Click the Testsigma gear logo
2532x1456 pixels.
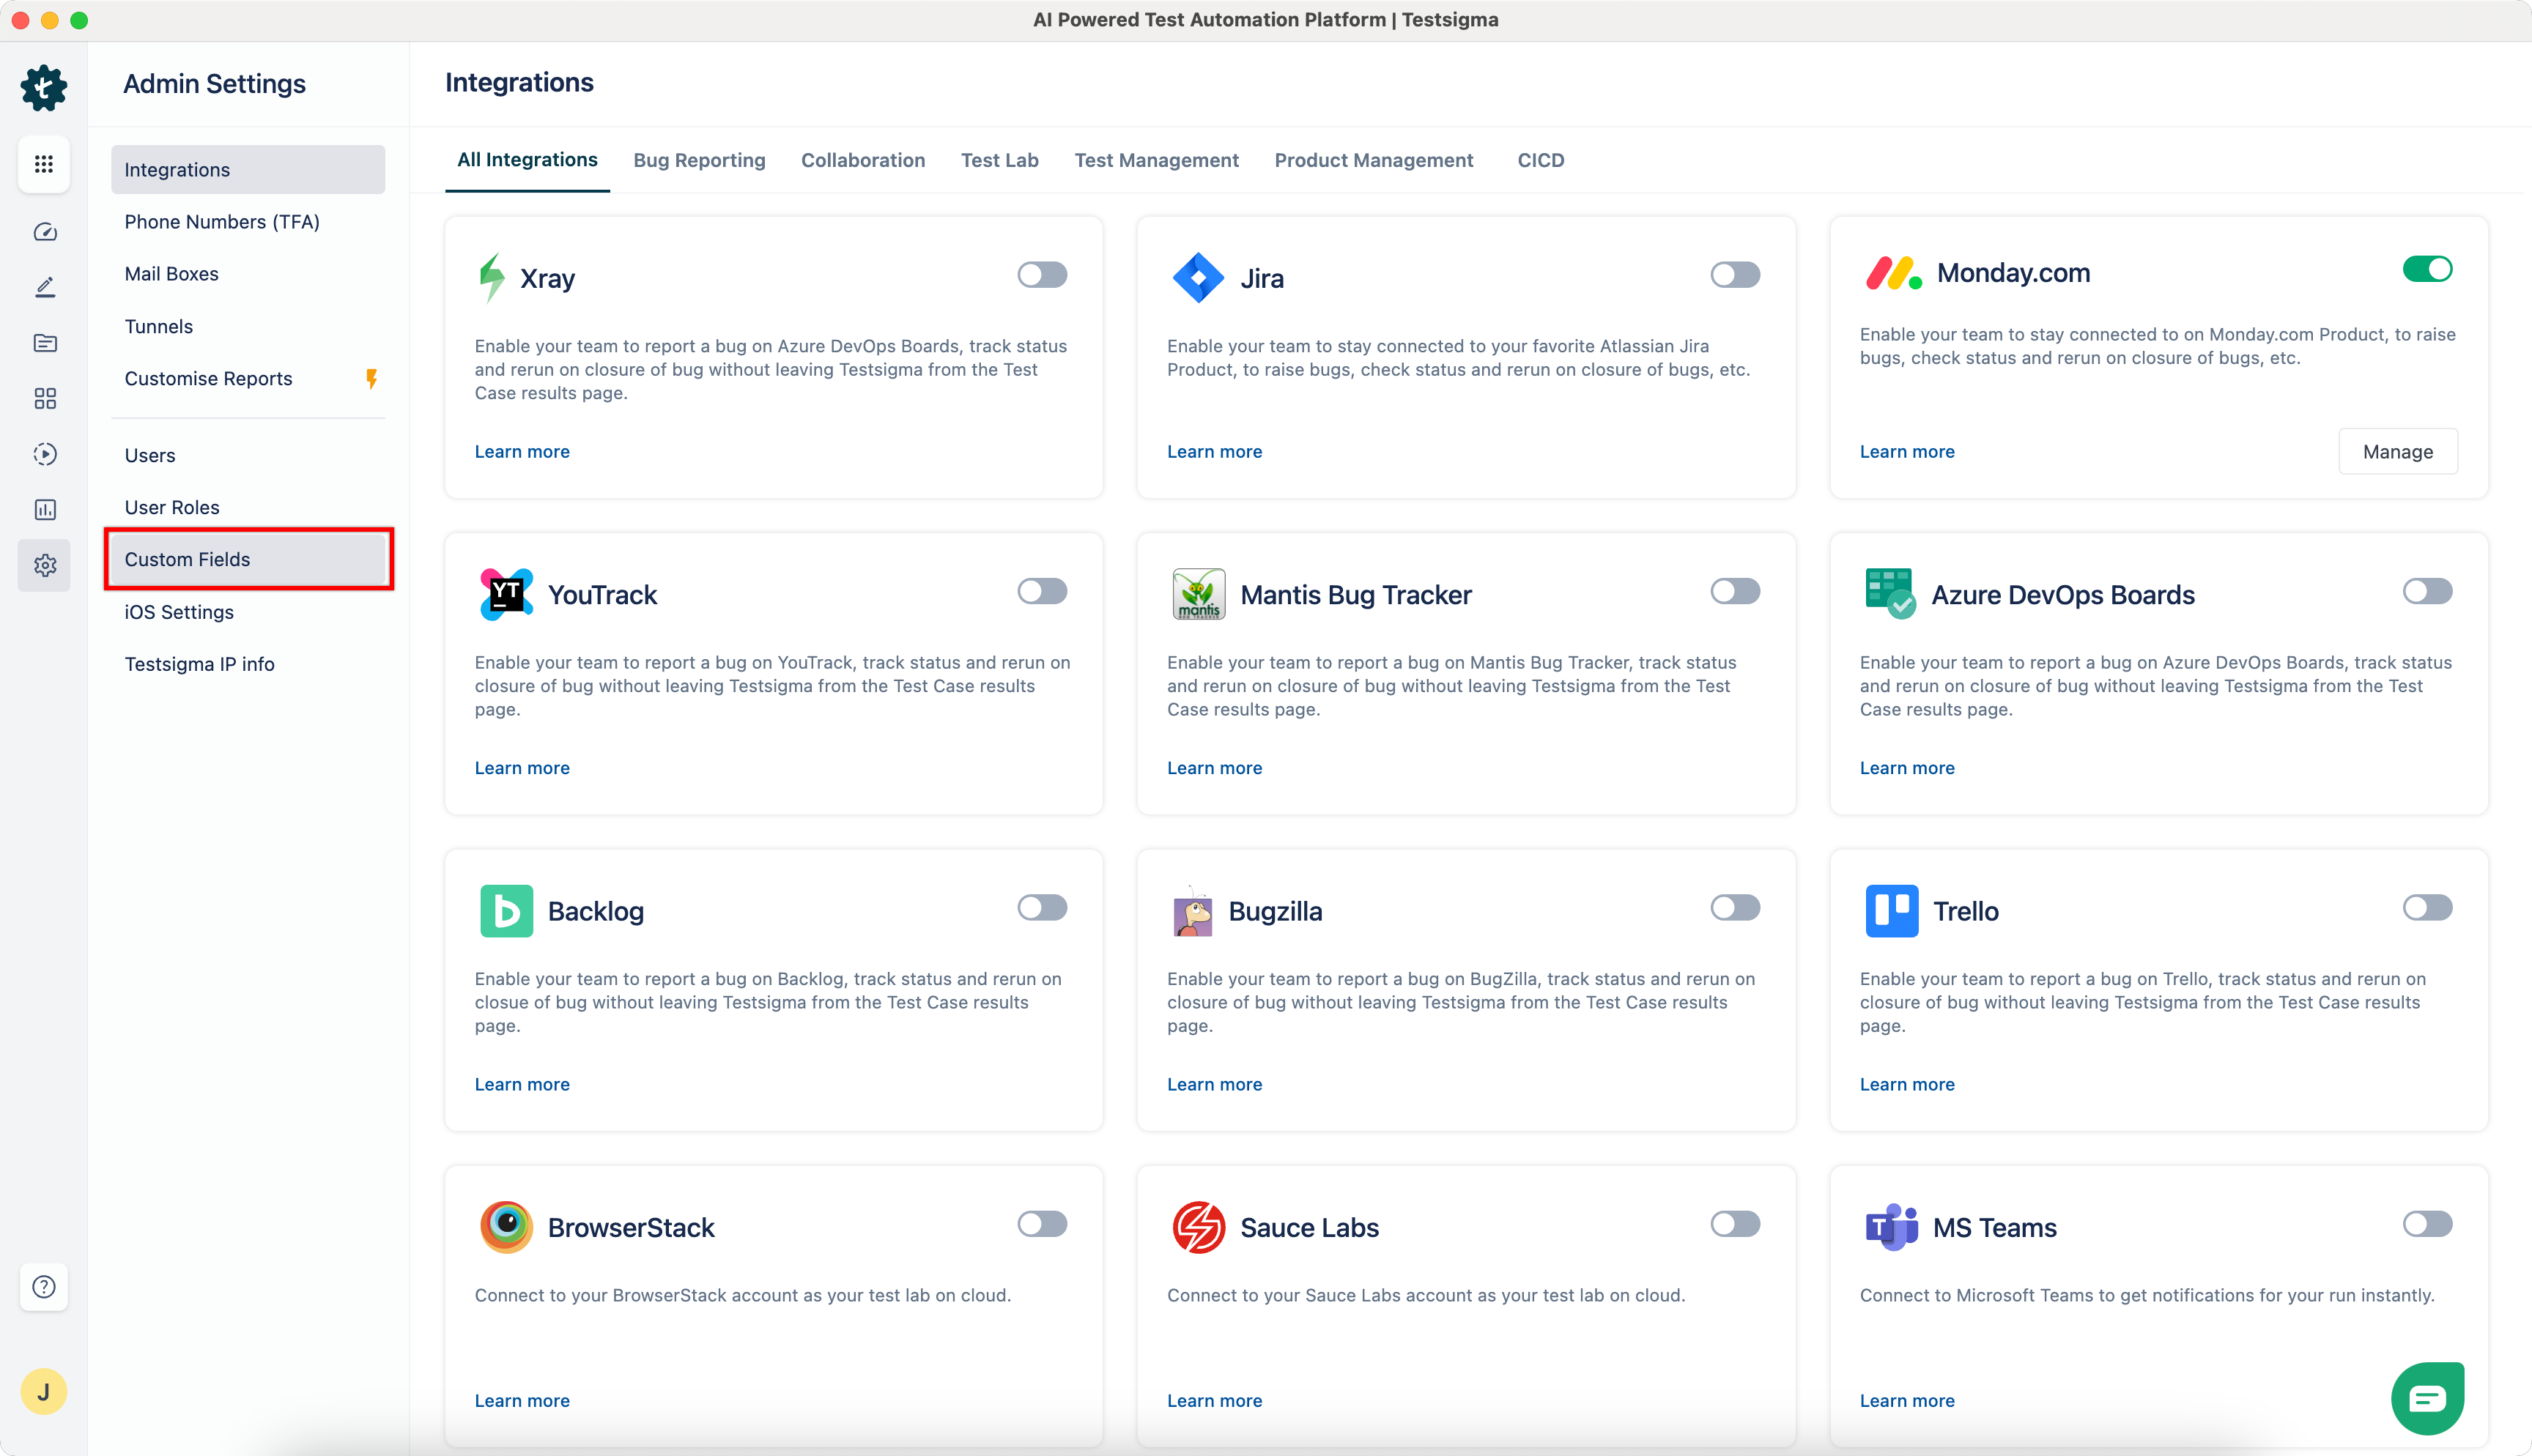44,87
